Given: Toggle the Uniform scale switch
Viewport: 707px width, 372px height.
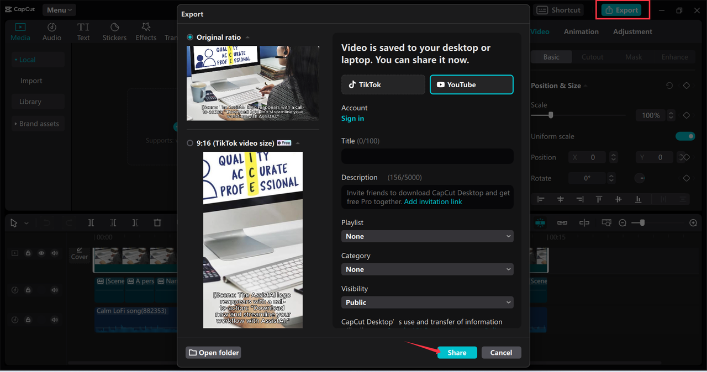Looking at the screenshot, I should click(x=685, y=136).
